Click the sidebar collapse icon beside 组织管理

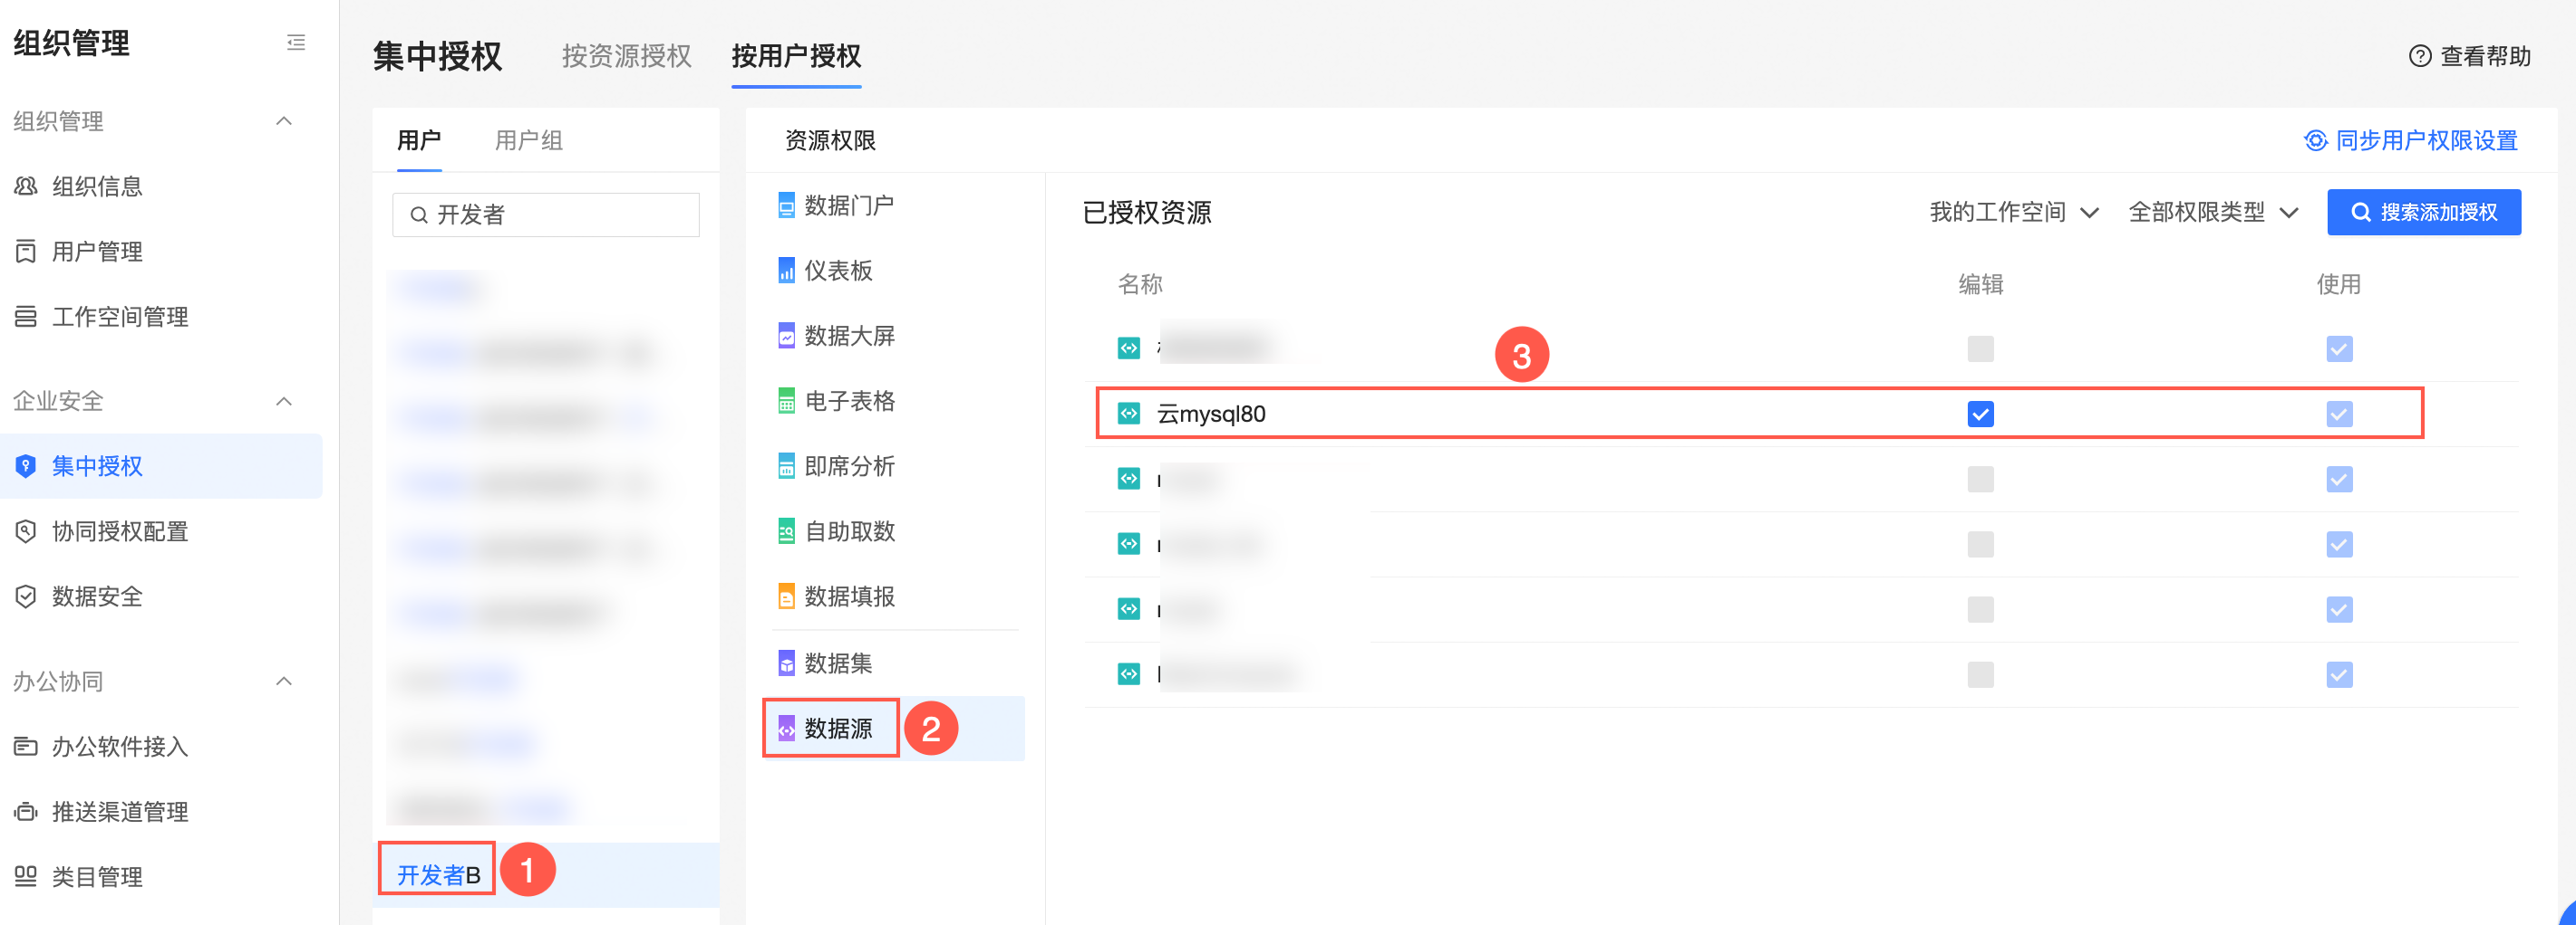coord(295,42)
